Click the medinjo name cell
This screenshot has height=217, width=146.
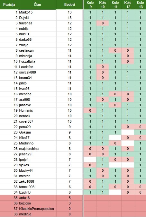pos(37,214)
